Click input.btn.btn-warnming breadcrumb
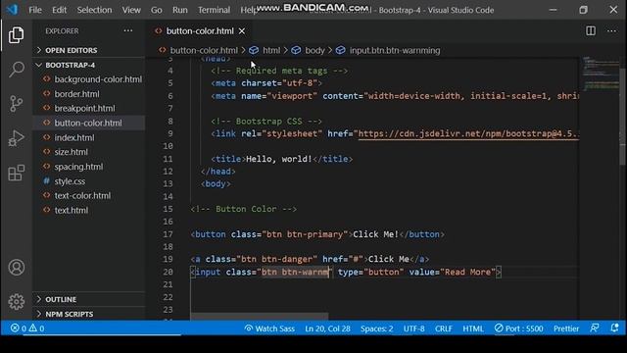The height and width of the screenshot is (353, 627). tap(395, 50)
